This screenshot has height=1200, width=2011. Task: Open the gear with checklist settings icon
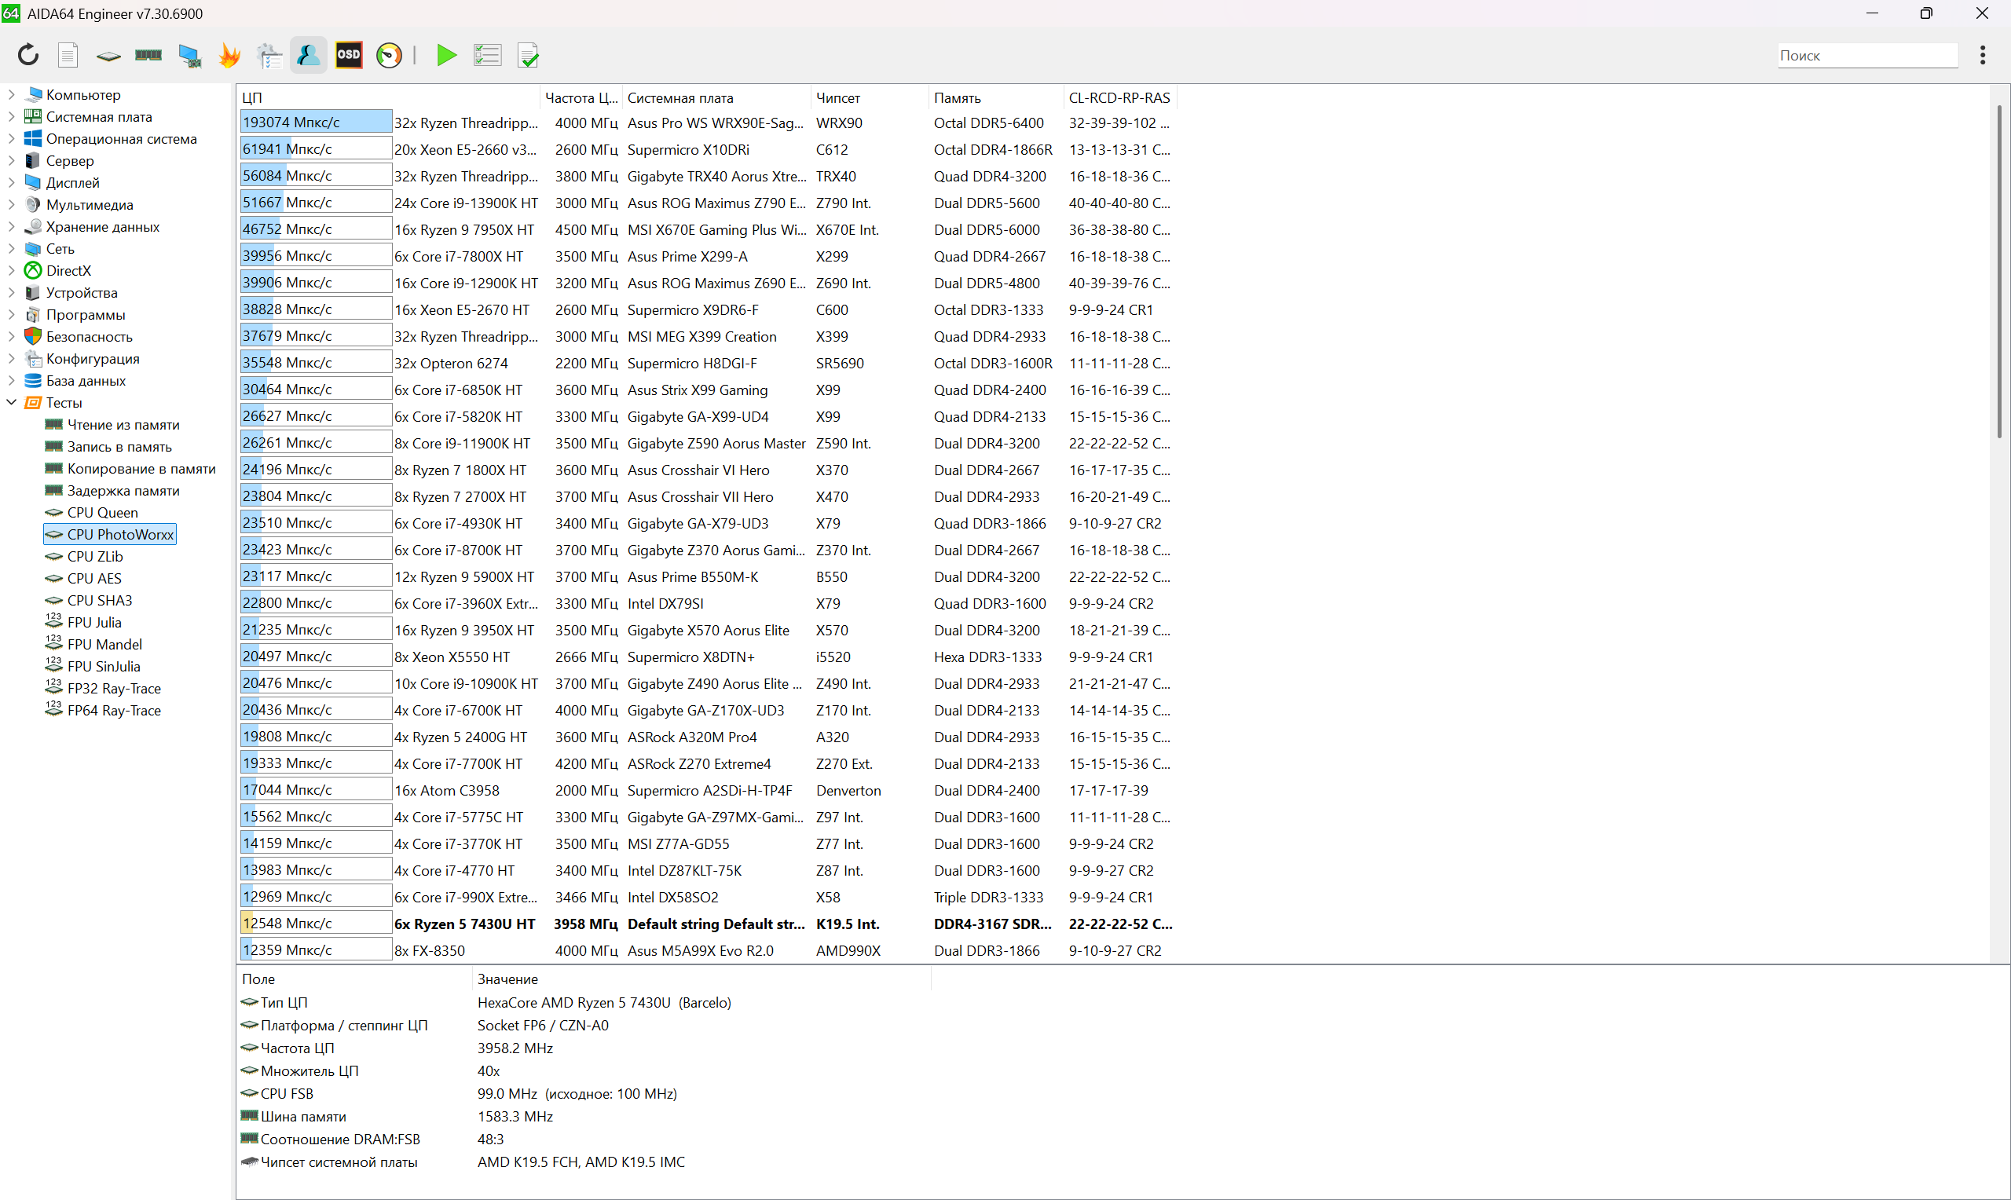[x=269, y=55]
